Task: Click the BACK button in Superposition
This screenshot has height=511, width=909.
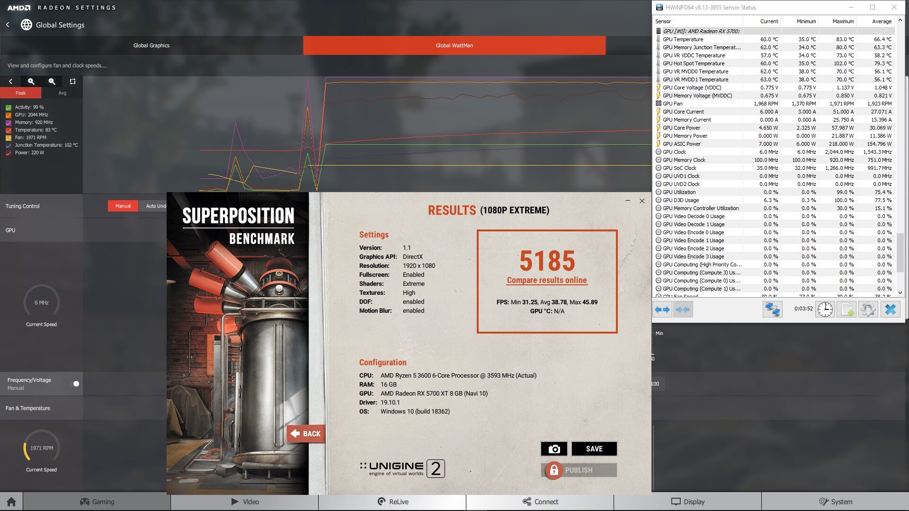Action: click(x=306, y=433)
